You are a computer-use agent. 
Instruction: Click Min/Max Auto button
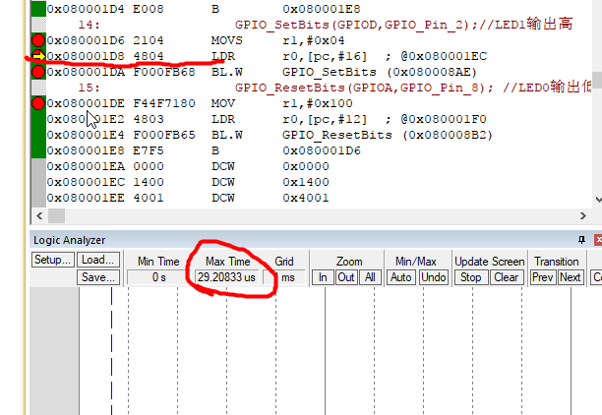pyautogui.click(x=400, y=277)
